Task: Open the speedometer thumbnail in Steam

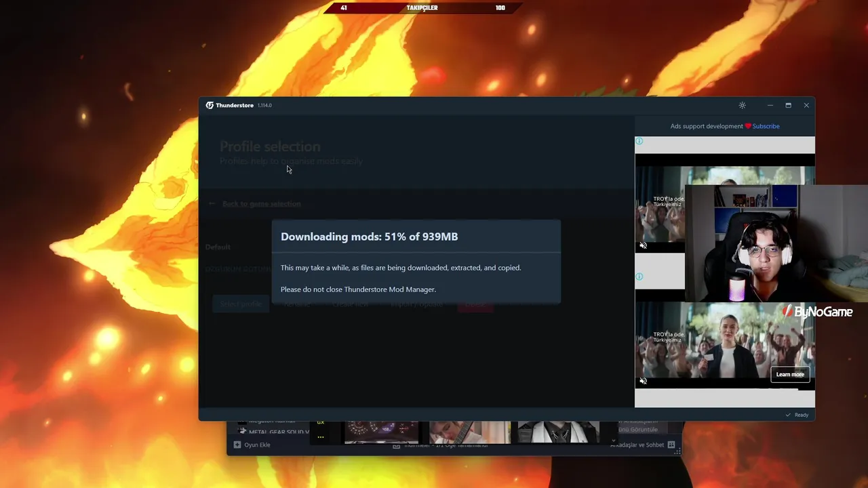Action: [381, 432]
